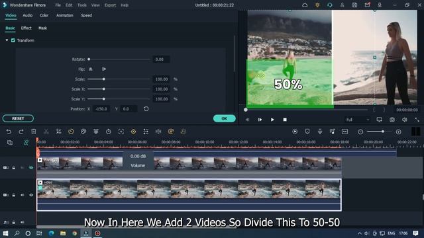The image size is (424, 238).
Task: Collapse the Transform section arrow
Action: [7, 40]
